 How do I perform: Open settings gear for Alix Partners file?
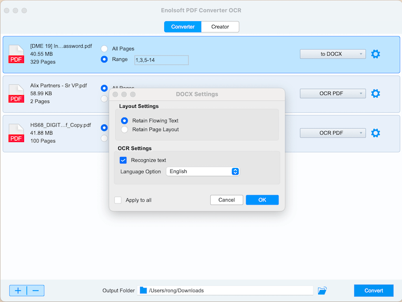coord(376,93)
